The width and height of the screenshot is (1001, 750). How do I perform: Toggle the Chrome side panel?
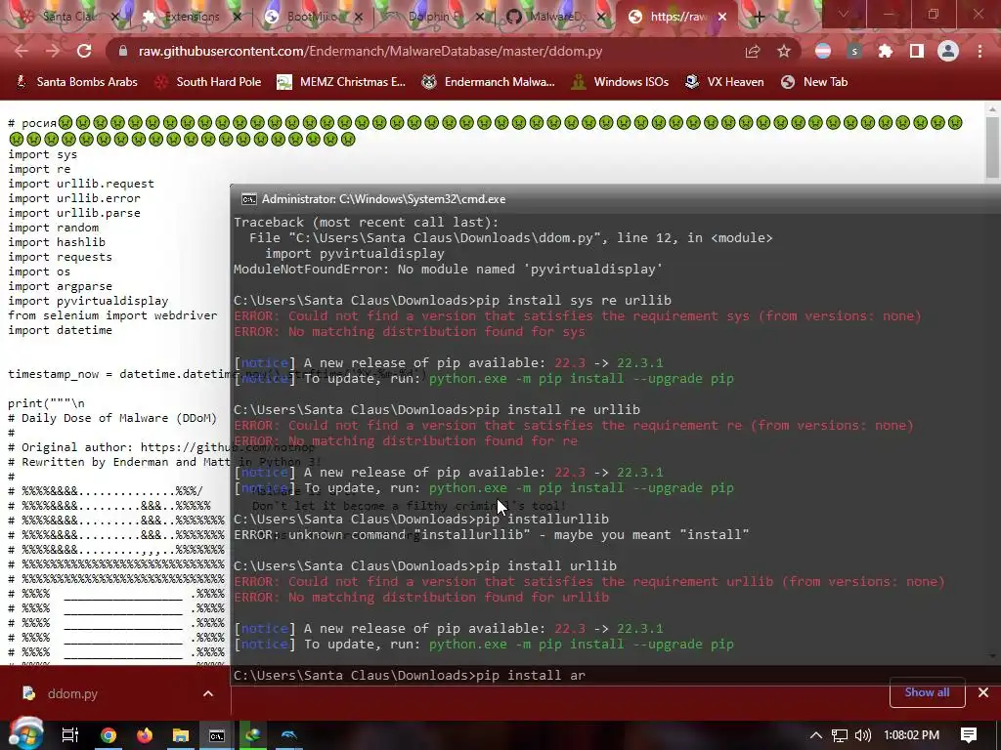point(917,51)
